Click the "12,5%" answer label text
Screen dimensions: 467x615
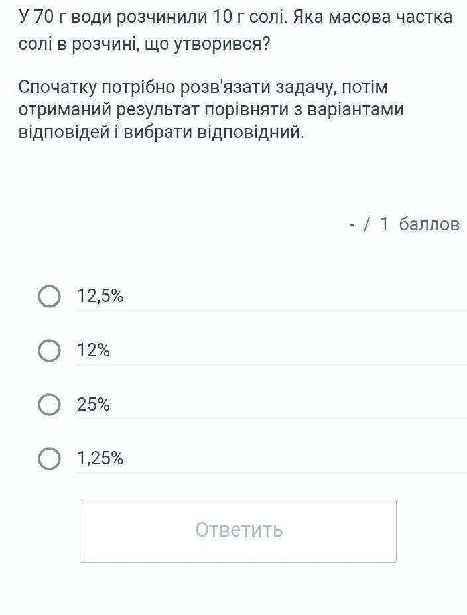pos(100,296)
